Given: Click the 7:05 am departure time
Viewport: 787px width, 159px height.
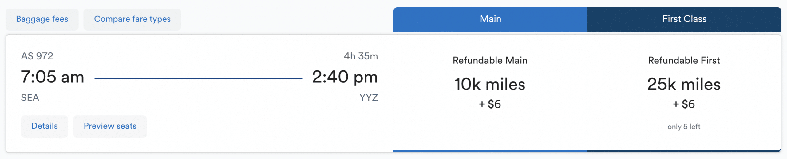Looking at the screenshot, I should tap(52, 77).
